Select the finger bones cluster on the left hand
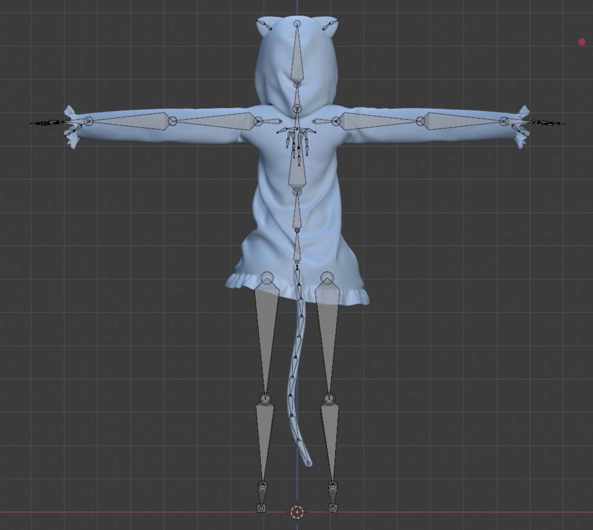This screenshot has width=593, height=530. click(x=47, y=122)
